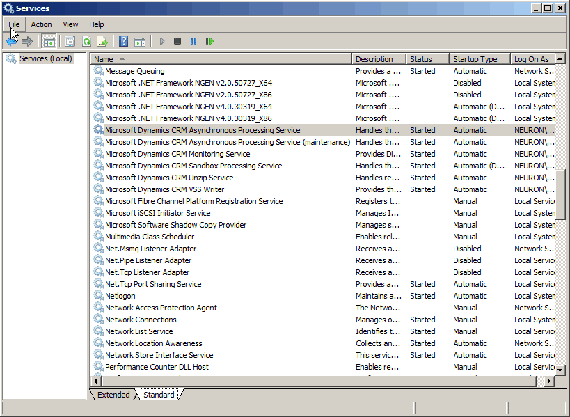Viewport: 570px width, 417px height.
Task: Select Microsoft .NET Framework NGEN v2.0.50727_X64
Action: 324,83
